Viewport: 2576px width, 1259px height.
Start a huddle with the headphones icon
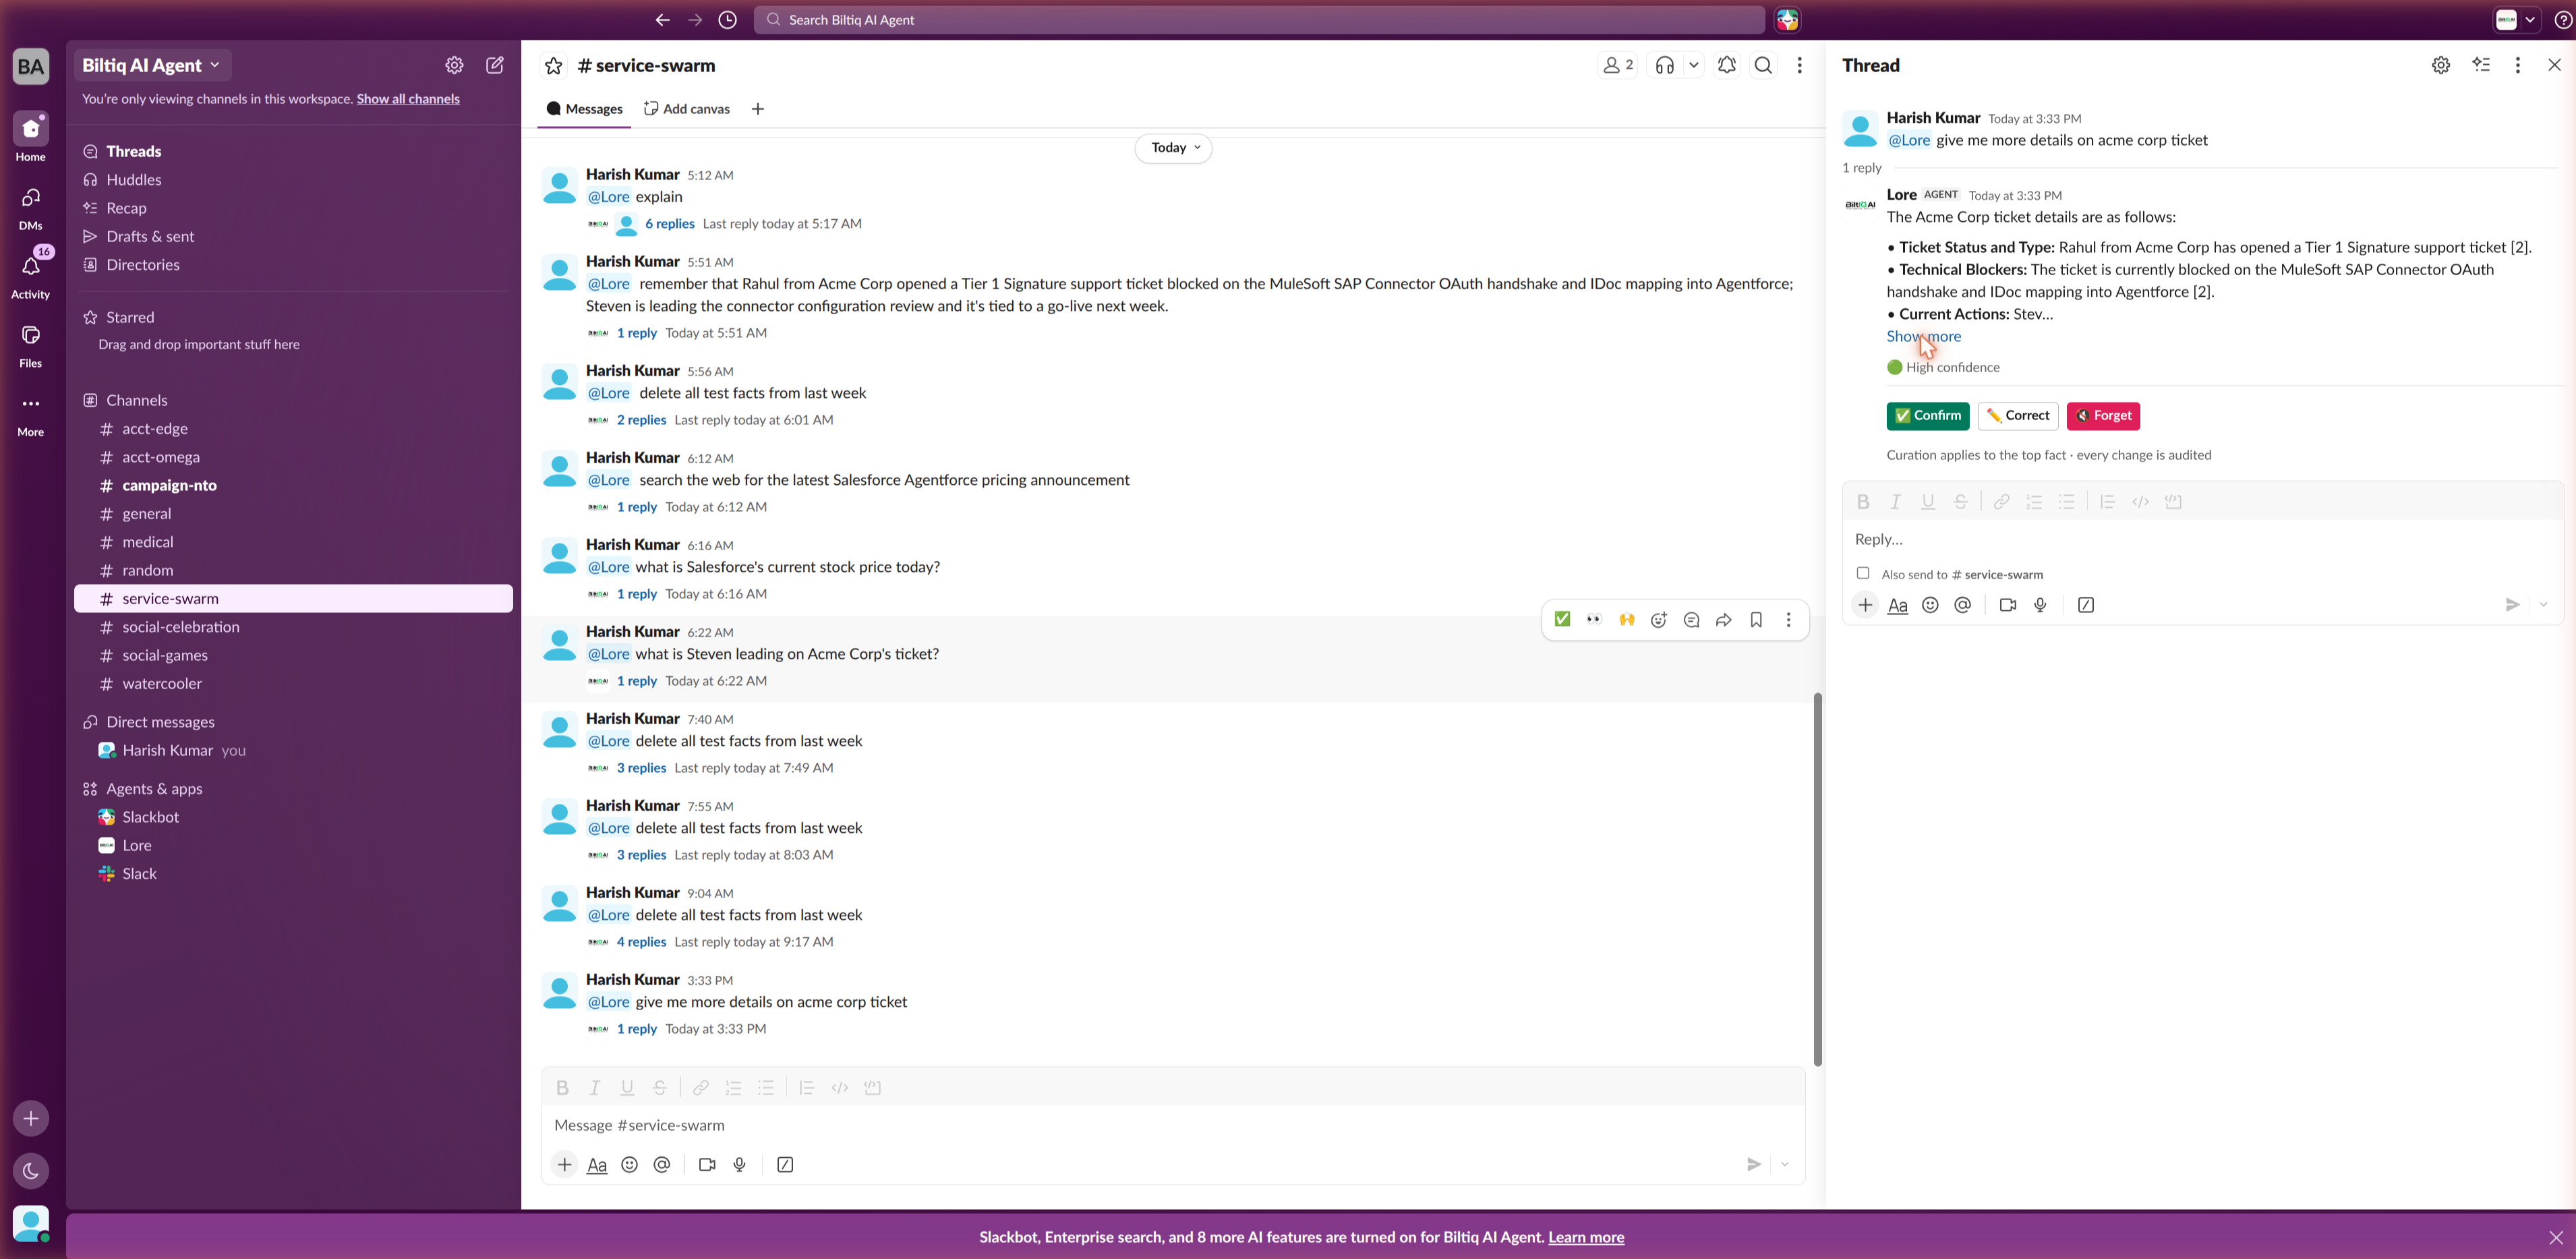[1665, 65]
